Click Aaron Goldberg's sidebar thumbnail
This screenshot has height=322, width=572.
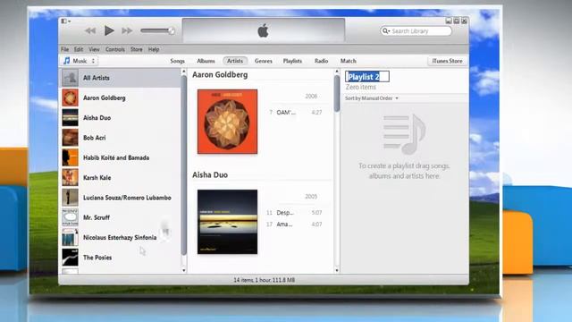pyautogui.click(x=70, y=97)
